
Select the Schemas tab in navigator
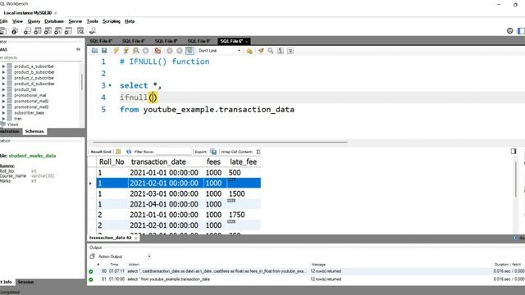(34, 131)
